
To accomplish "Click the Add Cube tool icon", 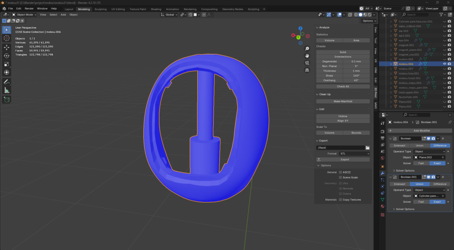I will pos(7,100).
